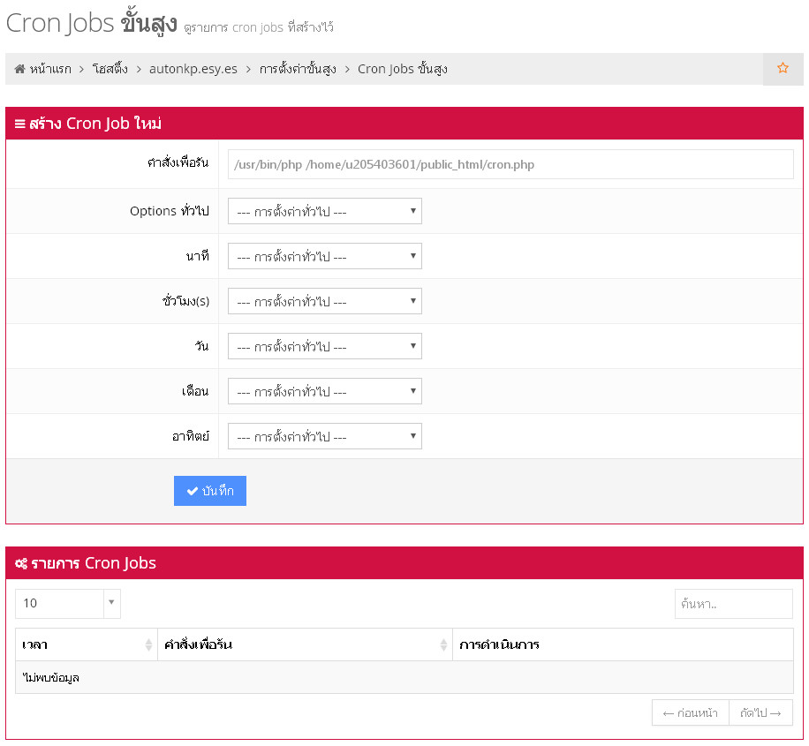Focus the command to run input field
The image size is (809, 746).
tap(510, 164)
